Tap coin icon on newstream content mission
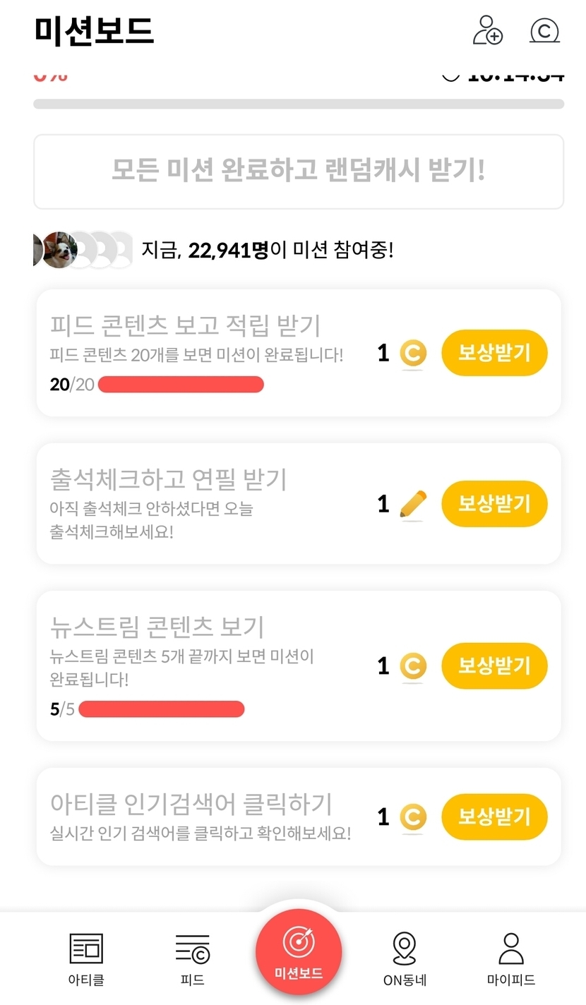 413,666
